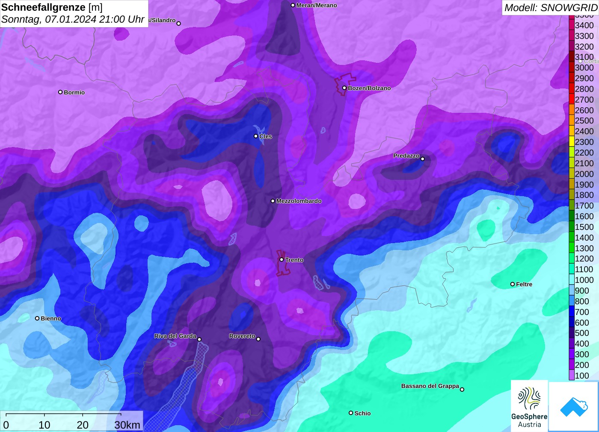Screen dimensions: 599x432
Task: Click the 1500 green legend swatch
Action: (x=571, y=227)
